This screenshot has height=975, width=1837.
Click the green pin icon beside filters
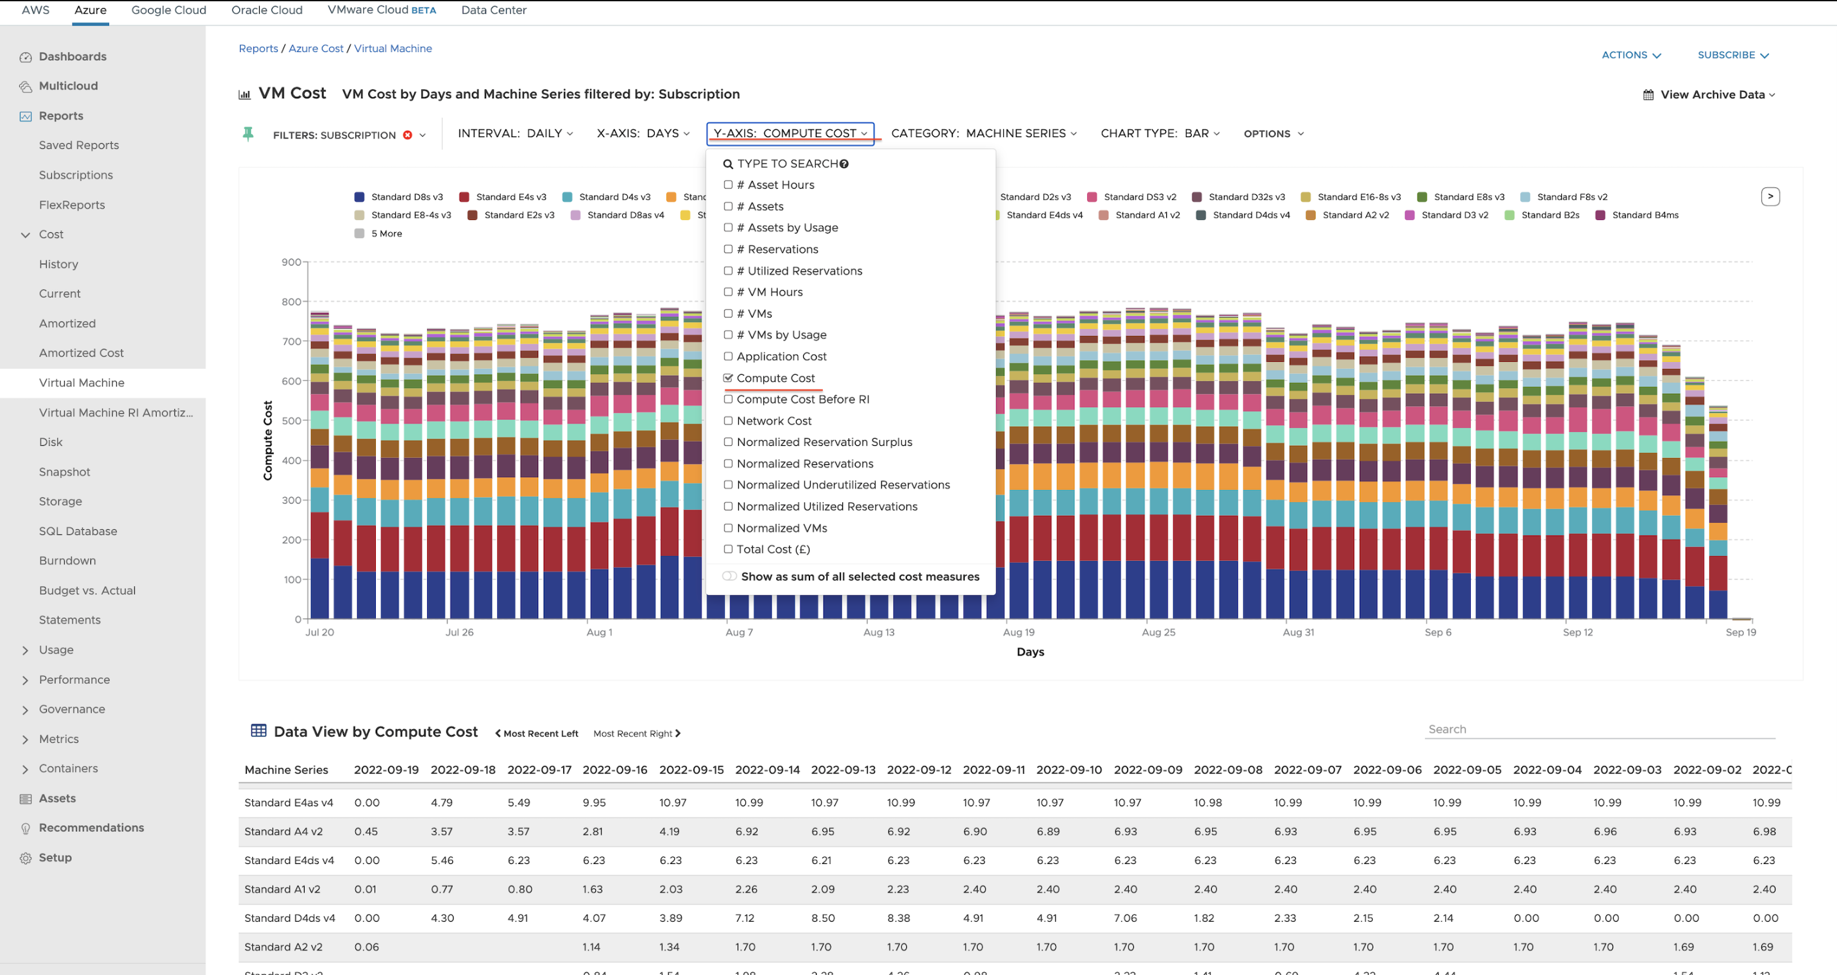(248, 133)
